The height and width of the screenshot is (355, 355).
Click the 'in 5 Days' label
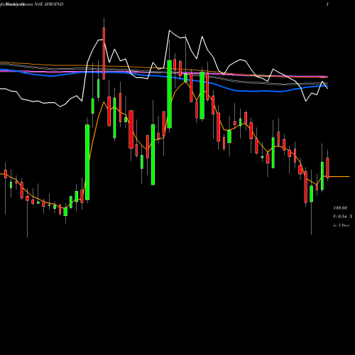click(x=342, y=225)
